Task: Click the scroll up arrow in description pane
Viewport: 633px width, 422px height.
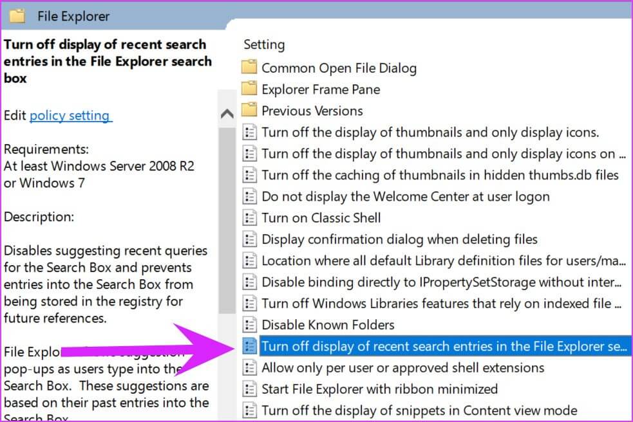Action: click(227, 114)
